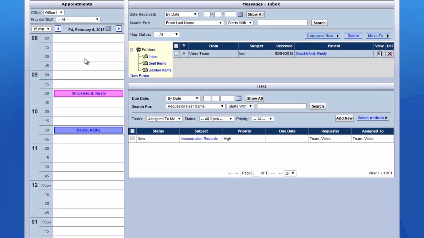Go to last page of tasks
The width and height of the screenshot is (424, 238).
[280, 173]
